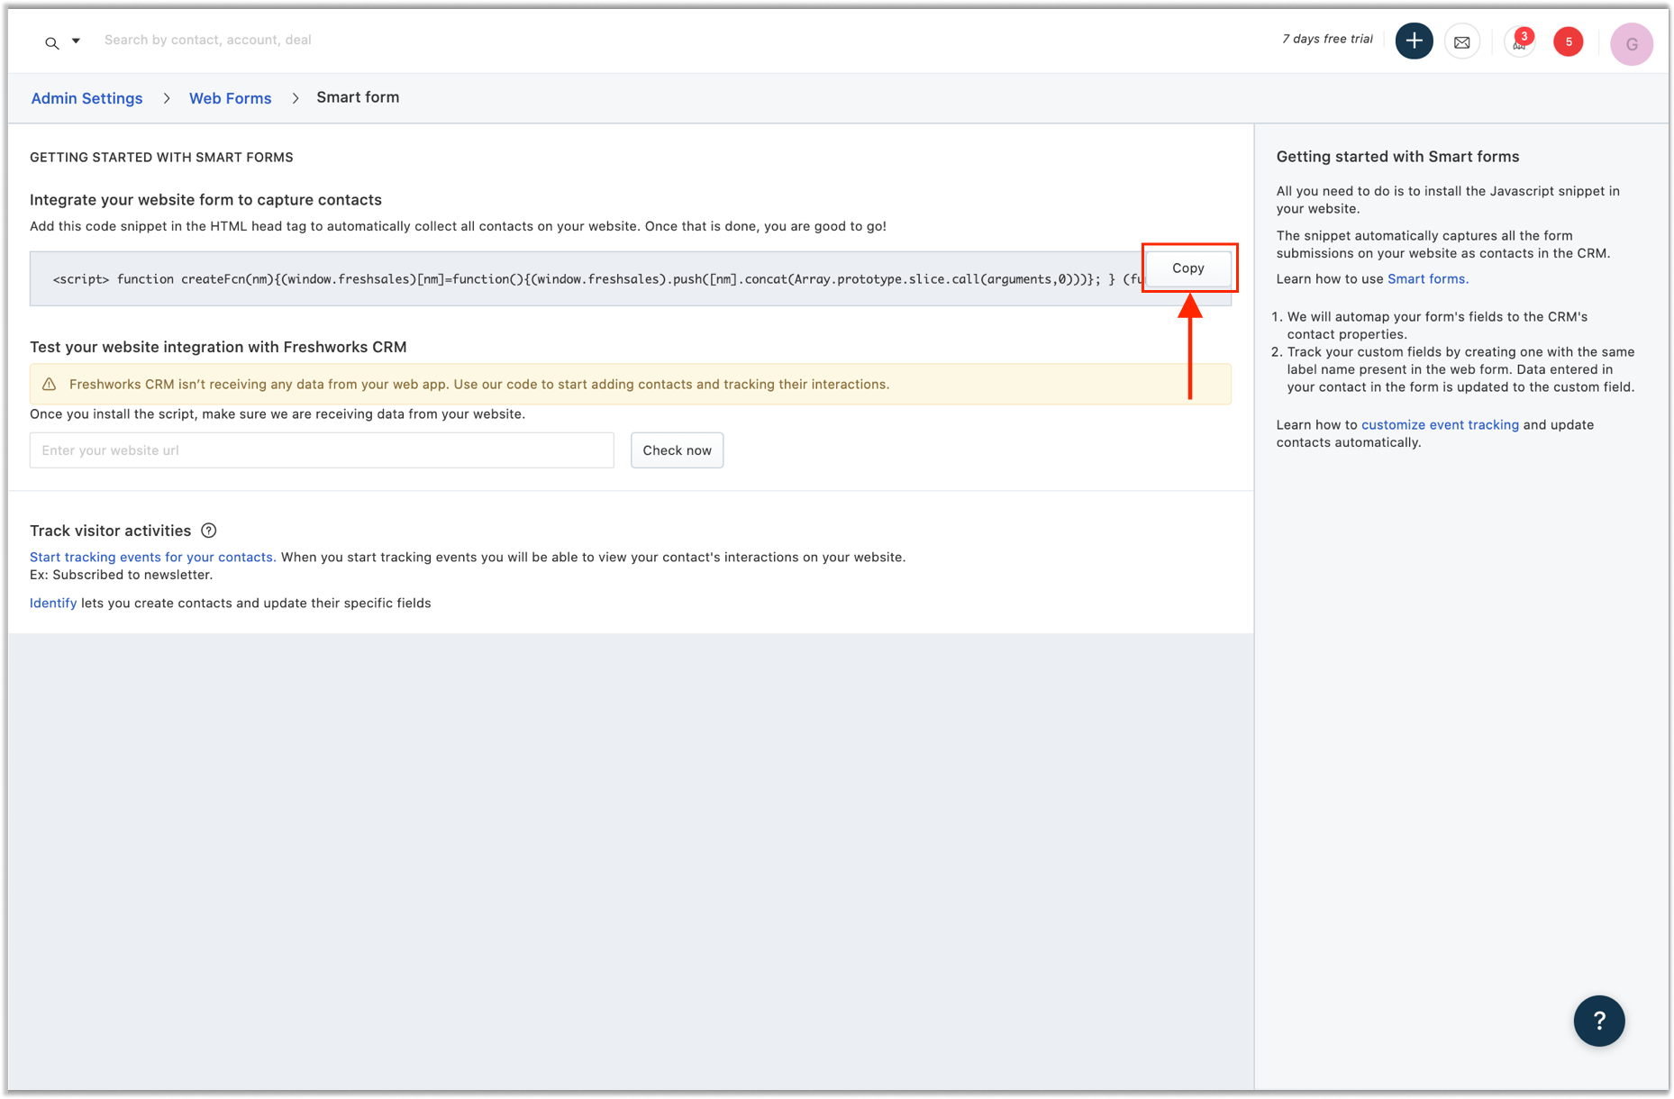Screen dimensions: 1674x1099
Task: Click 'Getting started with Smart forms' sidebar title
Action: (1397, 157)
